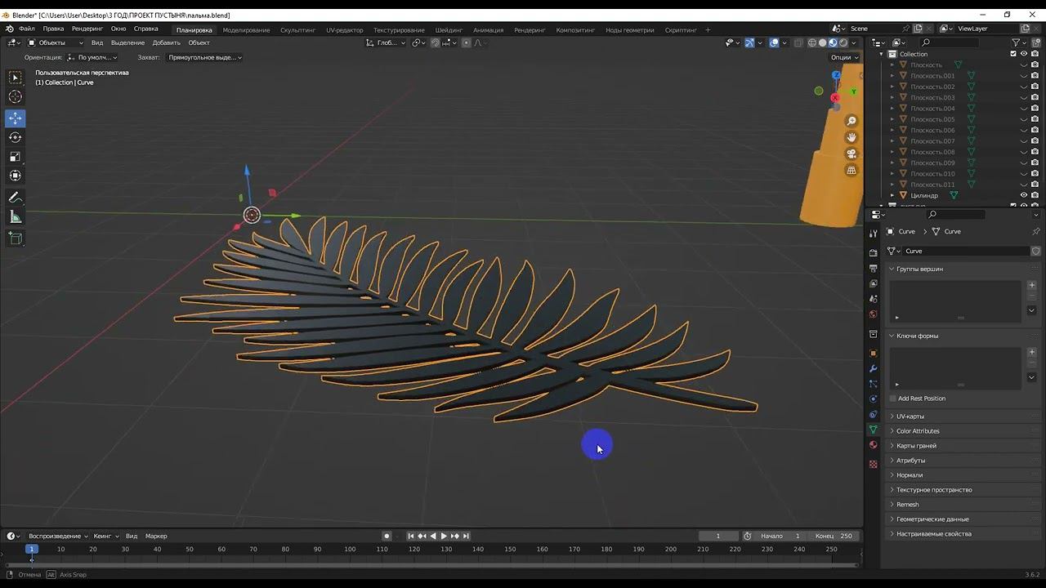Switch to the Шейдинг workspace tab
The image size is (1046, 588).
click(449, 30)
